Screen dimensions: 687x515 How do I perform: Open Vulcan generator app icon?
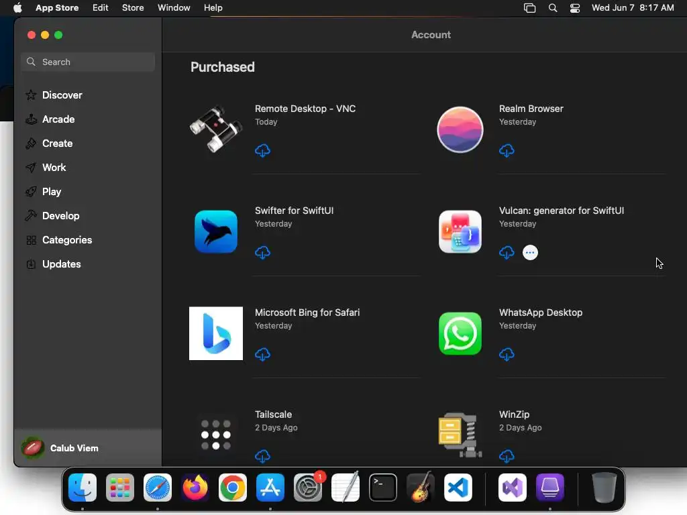point(460,231)
